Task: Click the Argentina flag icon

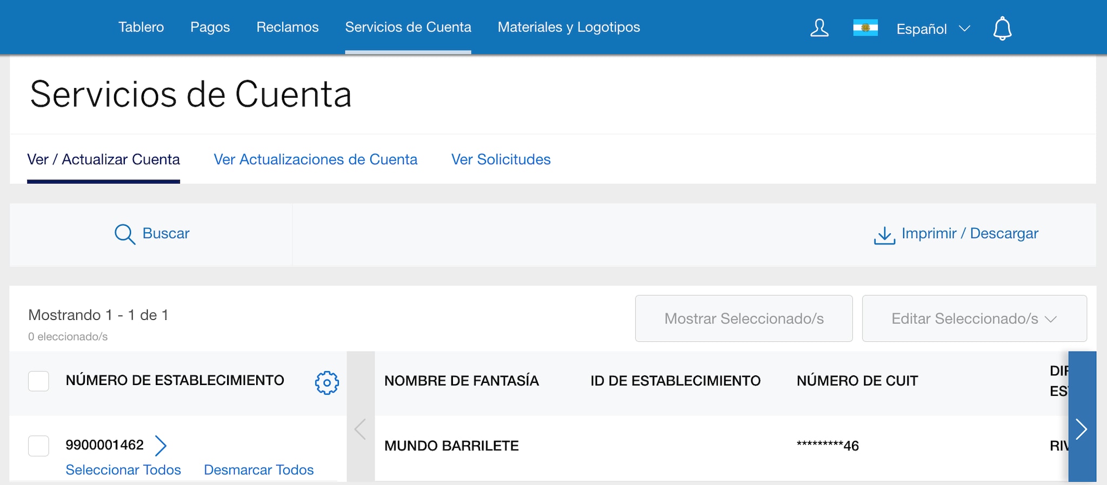Action: pyautogui.click(x=865, y=28)
